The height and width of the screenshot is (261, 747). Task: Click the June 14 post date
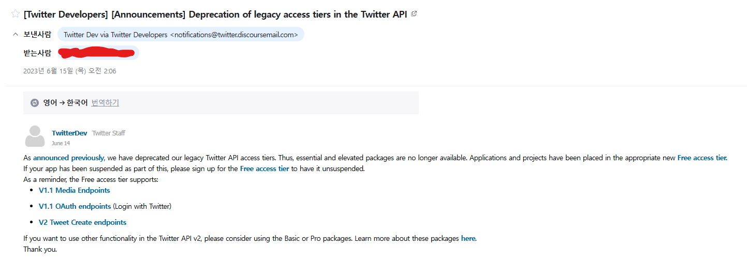[x=61, y=143]
